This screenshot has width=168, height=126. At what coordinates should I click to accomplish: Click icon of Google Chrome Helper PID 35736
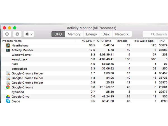click(8, 78)
